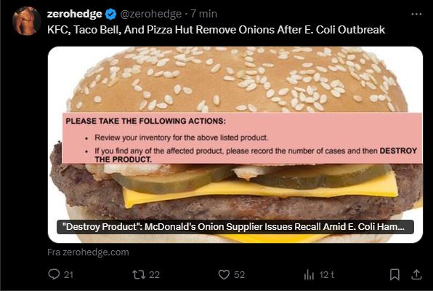Click the retweet arrows icon
Image resolution: width=433 pixels, height=291 pixels.
(139, 275)
